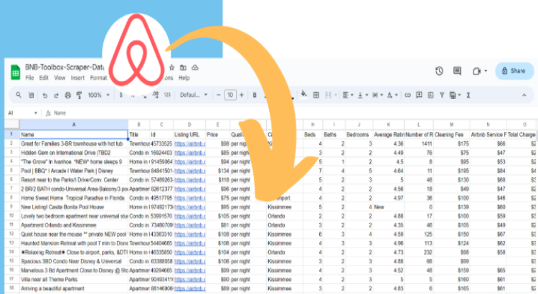538x294 pixels.
Task: Open the 123 more formats menu
Action: 167,95
